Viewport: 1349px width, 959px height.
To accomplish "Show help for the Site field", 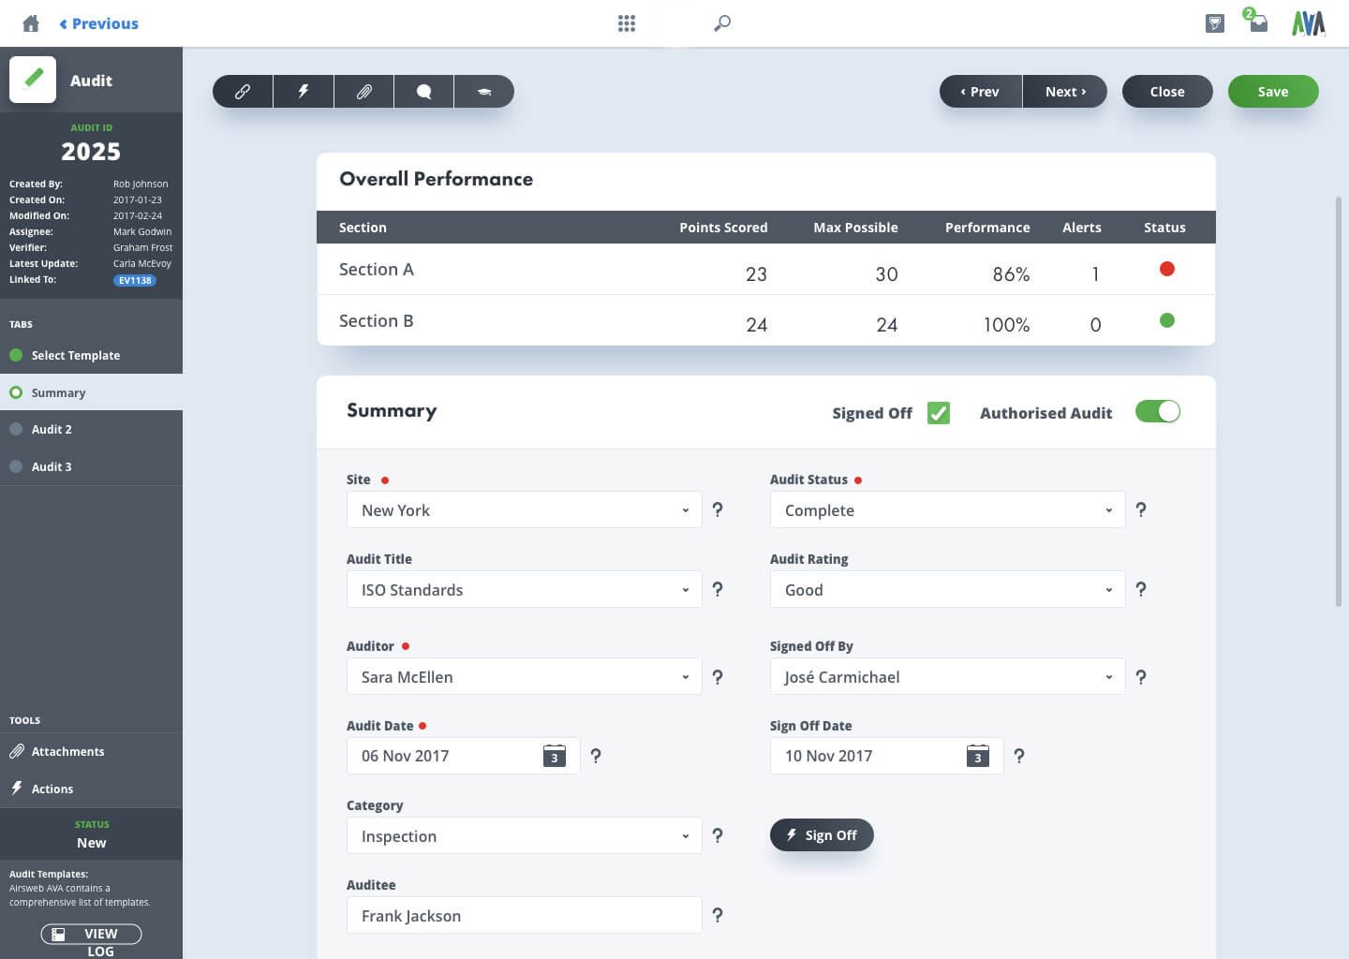I will (x=718, y=510).
